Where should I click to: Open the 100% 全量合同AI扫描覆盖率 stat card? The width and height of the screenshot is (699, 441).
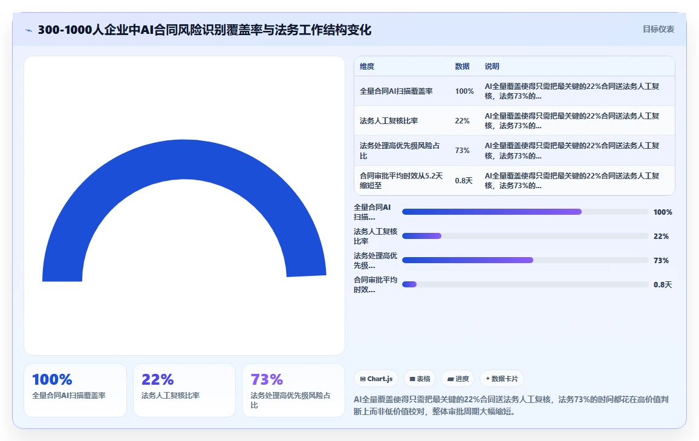point(76,390)
